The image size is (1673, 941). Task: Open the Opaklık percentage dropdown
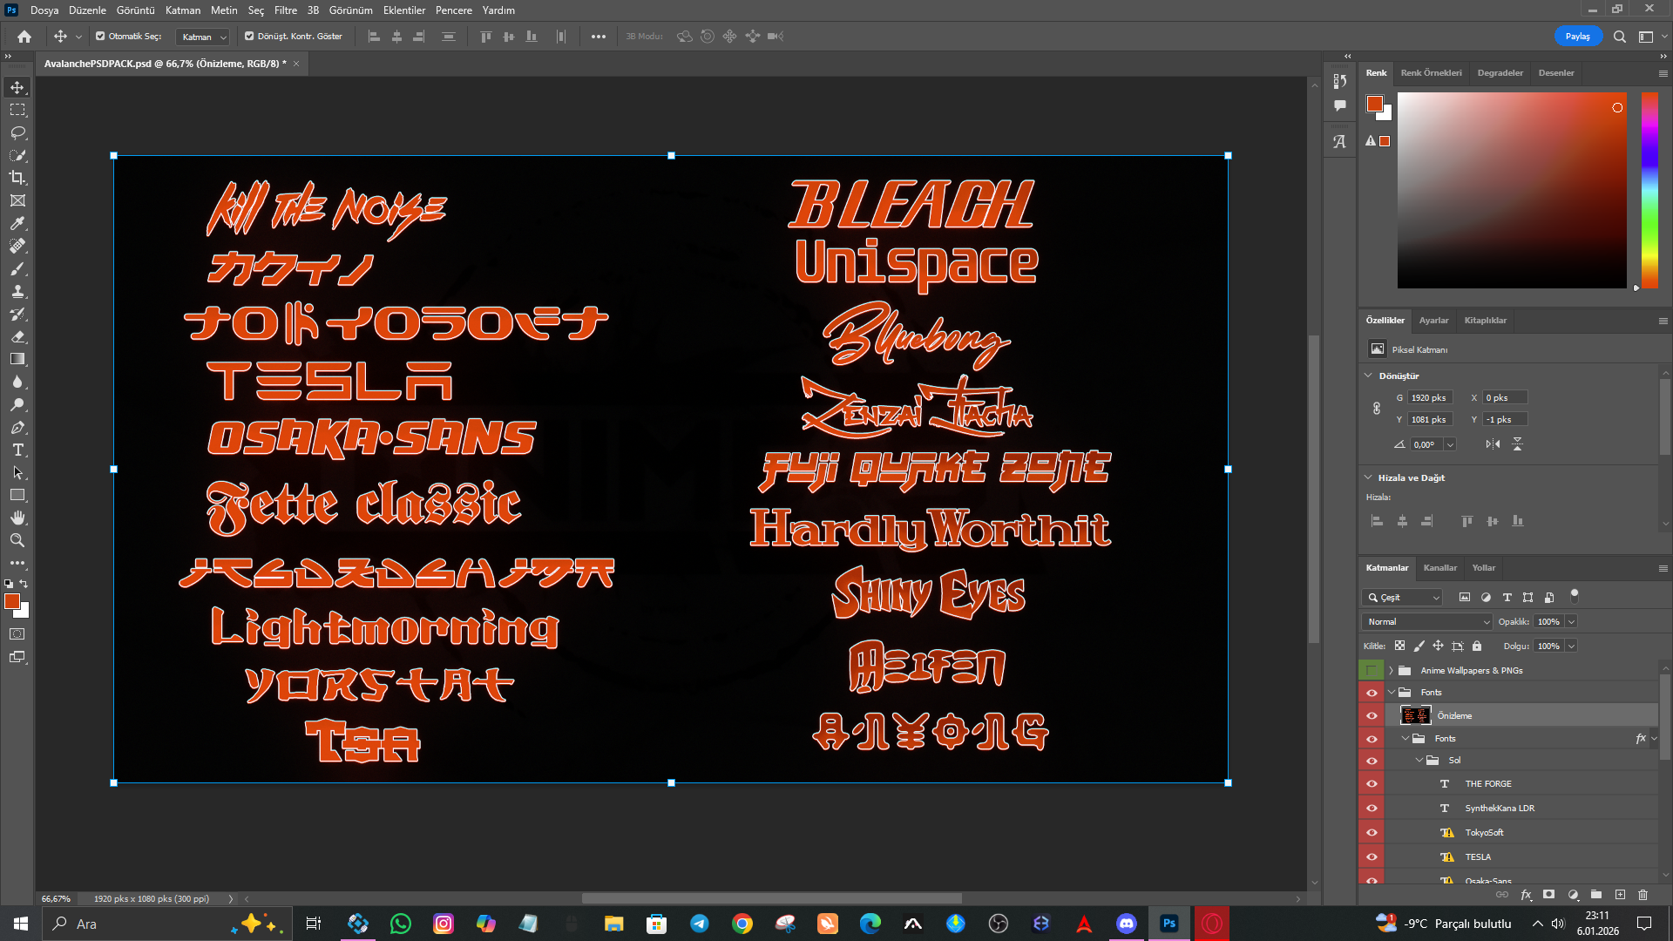tap(1571, 622)
